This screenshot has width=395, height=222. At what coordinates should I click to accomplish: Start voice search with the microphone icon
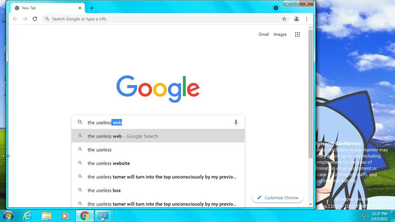(236, 122)
